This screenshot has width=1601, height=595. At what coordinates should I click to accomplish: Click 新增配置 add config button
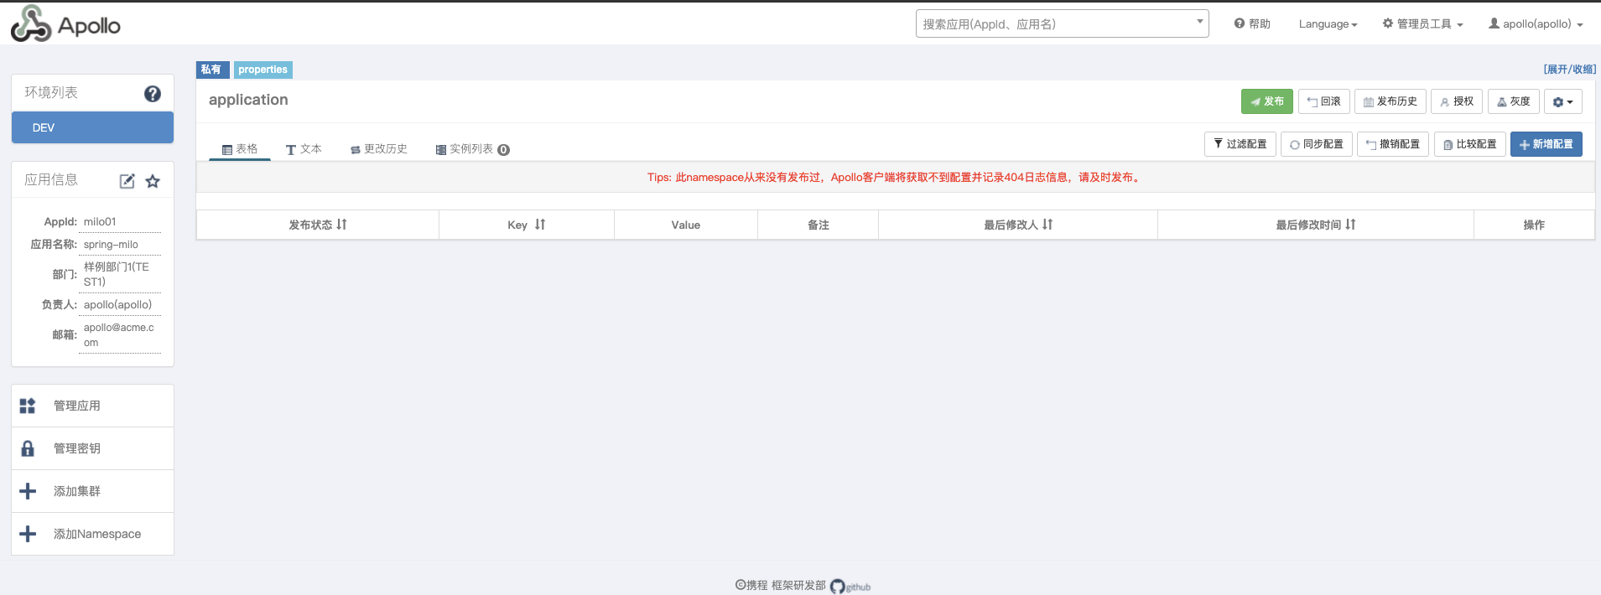tap(1546, 144)
